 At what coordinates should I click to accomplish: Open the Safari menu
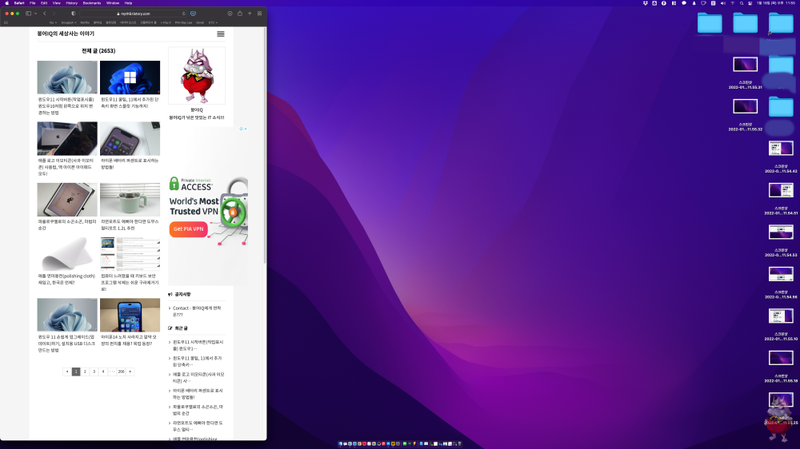click(19, 3)
